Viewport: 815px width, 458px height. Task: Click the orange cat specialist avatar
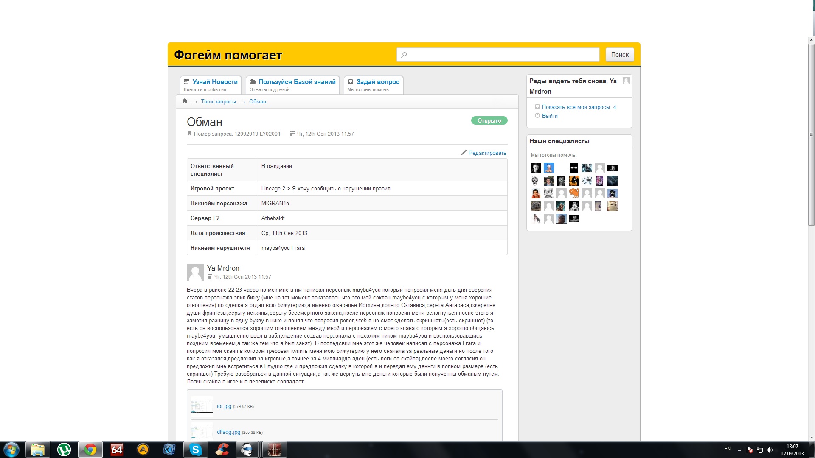[574, 194]
